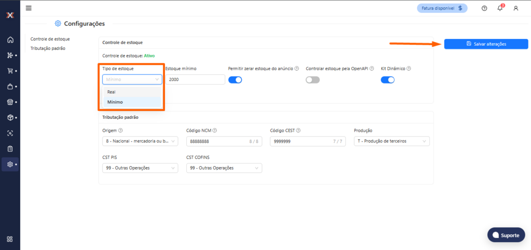Viewport: 531px width, 250px height.
Task: Click the home icon in the sidebar
Action: pyautogui.click(x=10, y=39)
